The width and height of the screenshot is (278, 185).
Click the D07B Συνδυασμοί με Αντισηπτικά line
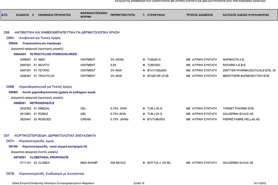[x=45, y=174]
